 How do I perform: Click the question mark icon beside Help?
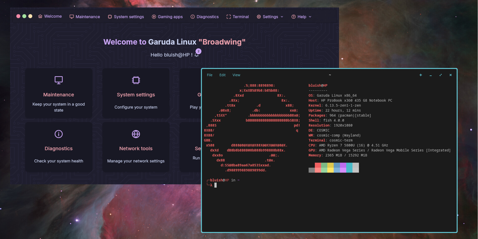click(x=293, y=16)
